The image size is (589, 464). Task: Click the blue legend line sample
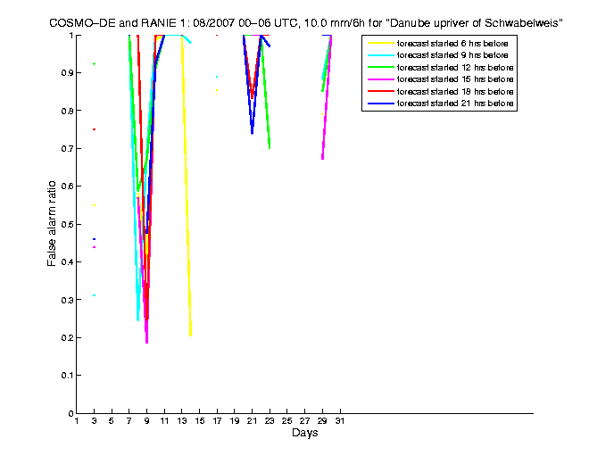click(381, 104)
